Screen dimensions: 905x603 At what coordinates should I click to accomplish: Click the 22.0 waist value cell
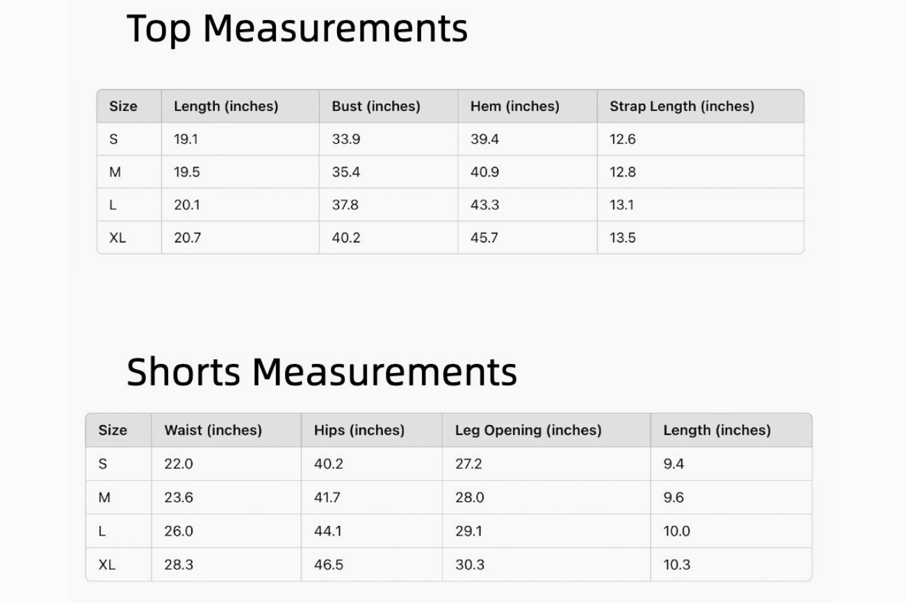(178, 464)
